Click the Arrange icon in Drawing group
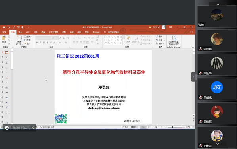 (128, 39)
